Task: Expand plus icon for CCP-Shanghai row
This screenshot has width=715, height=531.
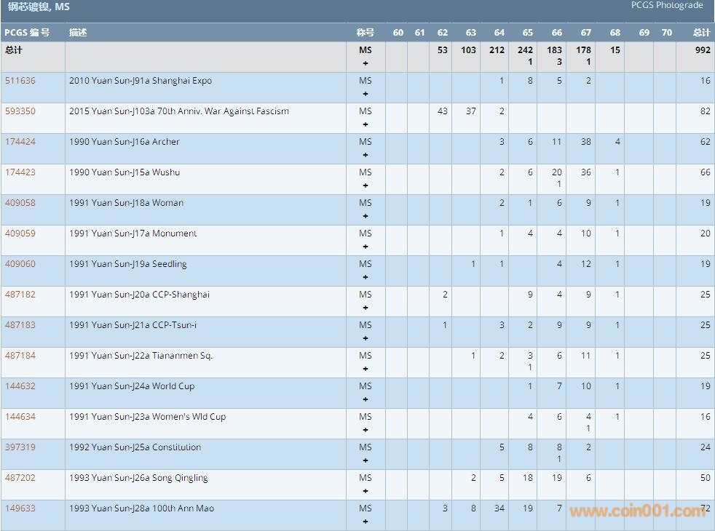Action: point(365,308)
